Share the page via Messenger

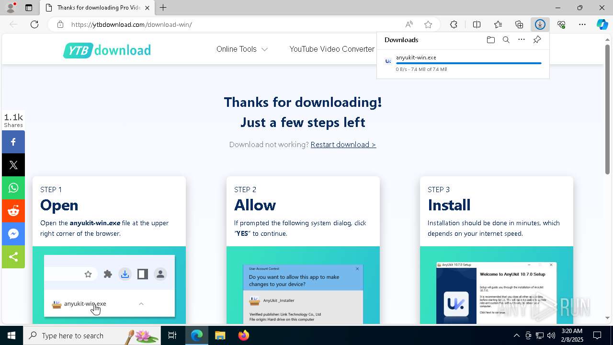(13, 234)
